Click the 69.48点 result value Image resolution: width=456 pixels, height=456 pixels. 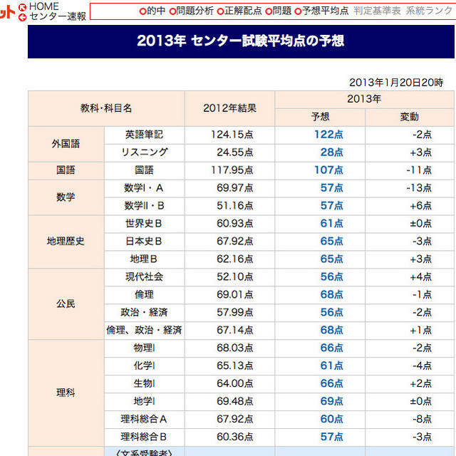click(x=235, y=402)
